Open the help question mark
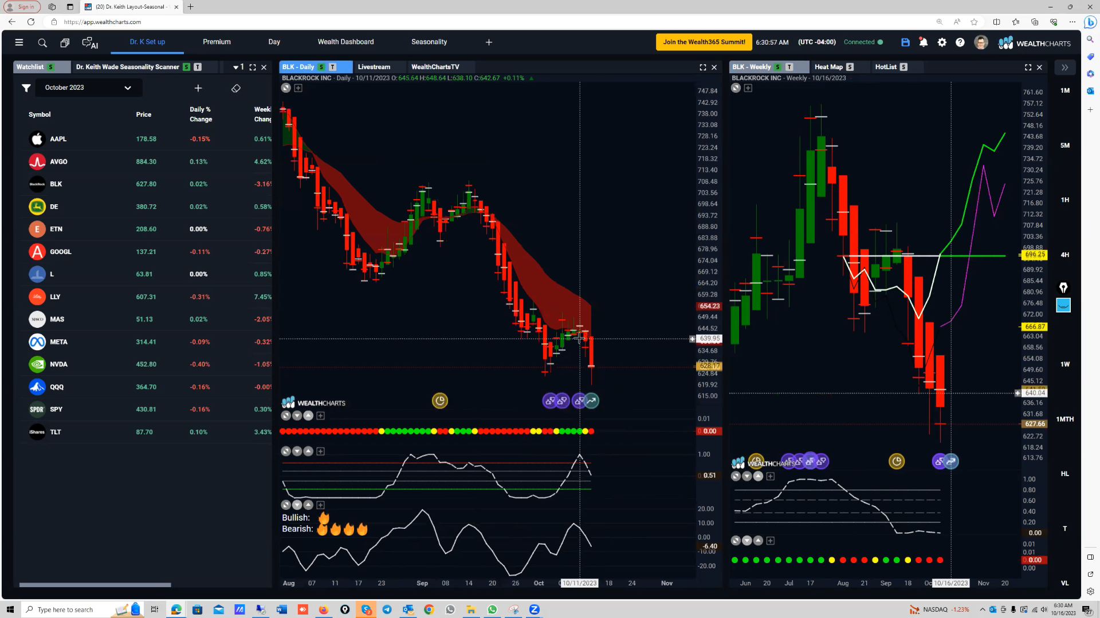Screen dimensions: 1100x618 pos(960,42)
